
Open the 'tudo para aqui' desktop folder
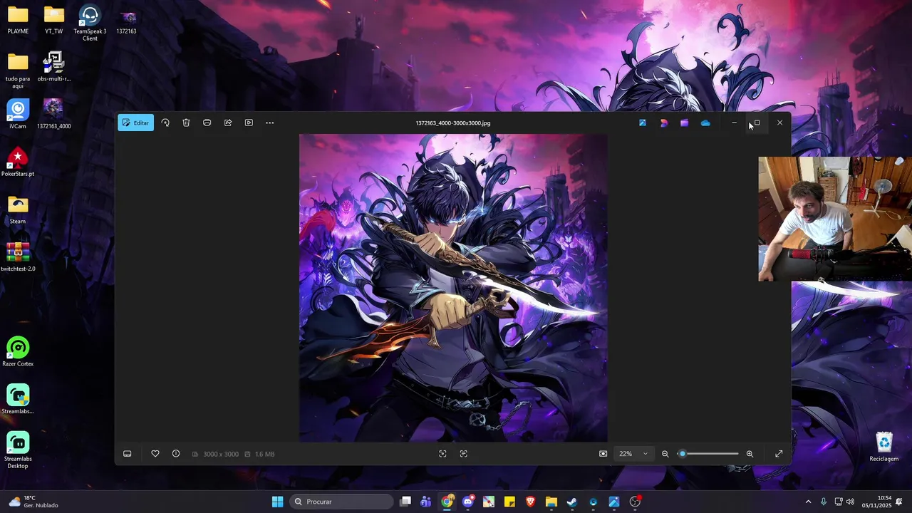pyautogui.click(x=18, y=71)
